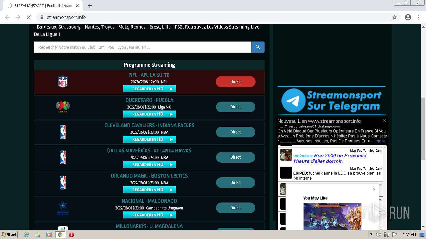Click Direct for Nacional - Maldonado
Screen dimensions: 426x239
(x=236, y=208)
